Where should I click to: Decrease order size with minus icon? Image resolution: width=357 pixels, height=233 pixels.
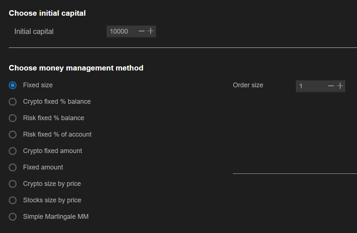(331, 86)
